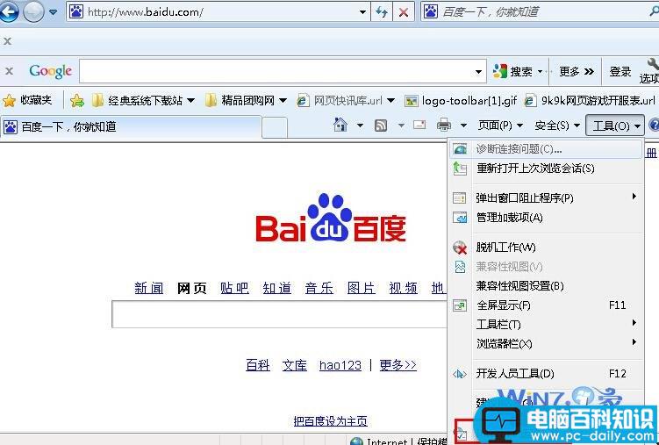Expand the Print dropdown arrow
The height and width of the screenshot is (445, 659).
(x=463, y=126)
